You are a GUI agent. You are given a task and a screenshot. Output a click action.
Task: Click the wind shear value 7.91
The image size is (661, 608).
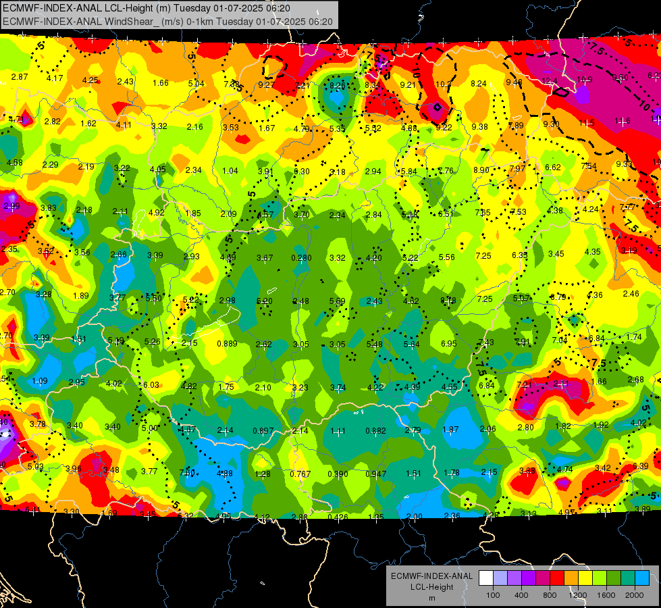point(523,343)
